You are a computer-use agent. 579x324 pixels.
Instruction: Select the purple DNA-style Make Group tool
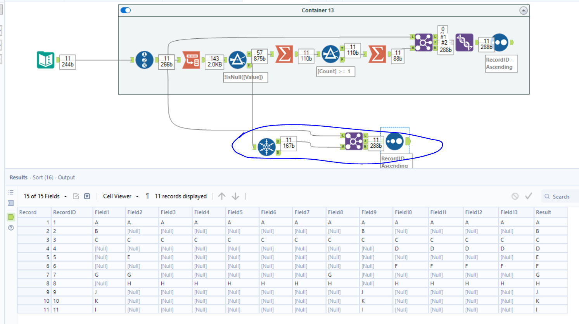point(464,42)
